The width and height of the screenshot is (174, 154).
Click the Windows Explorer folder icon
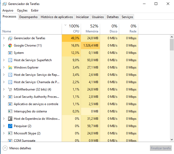[x=10, y=67]
